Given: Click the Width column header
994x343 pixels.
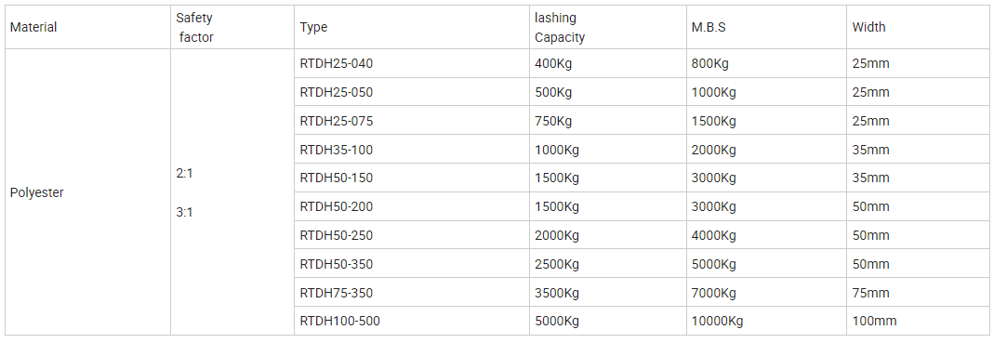Looking at the screenshot, I should pyautogui.click(x=868, y=27).
